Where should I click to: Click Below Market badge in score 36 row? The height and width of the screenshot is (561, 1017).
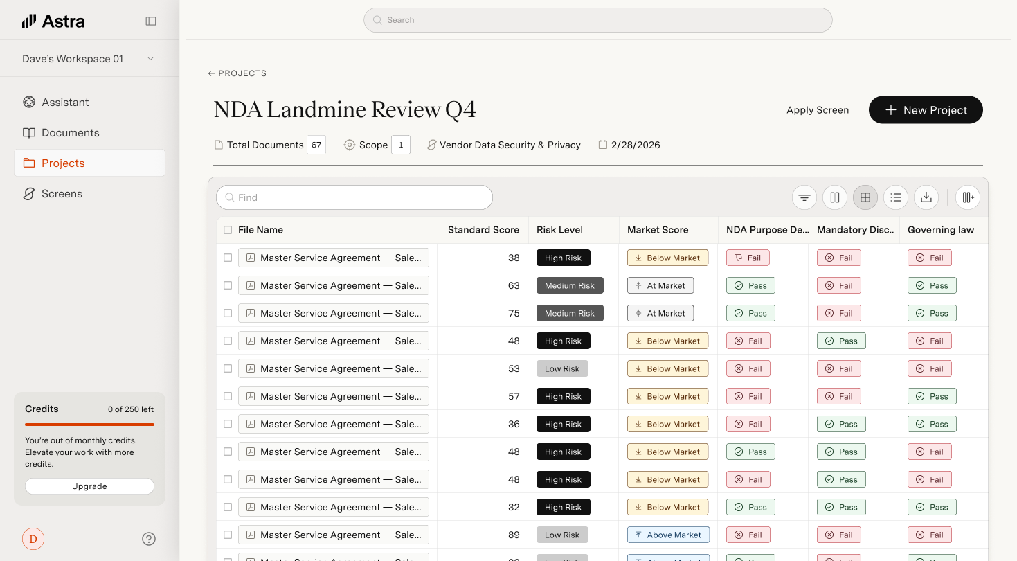pyautogui.click(x=668, y=424)
